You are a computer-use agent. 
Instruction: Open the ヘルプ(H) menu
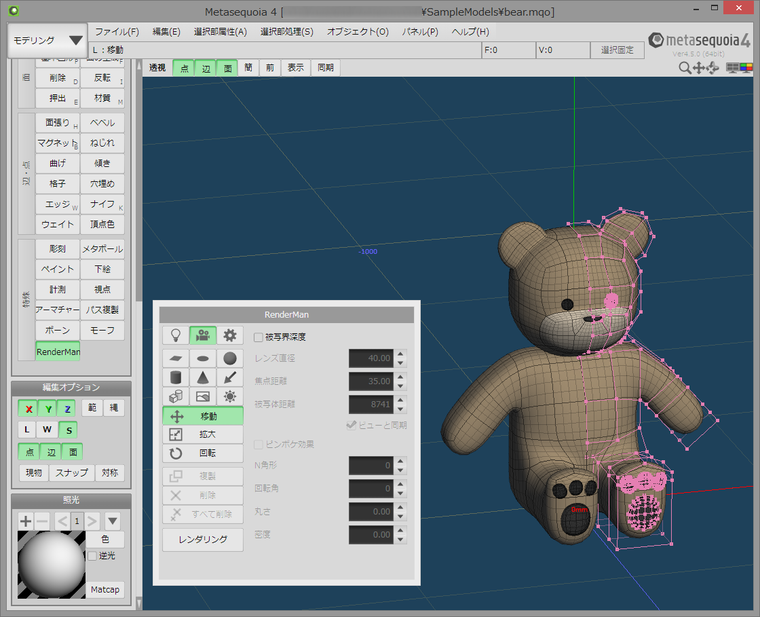tap(470, 31)
